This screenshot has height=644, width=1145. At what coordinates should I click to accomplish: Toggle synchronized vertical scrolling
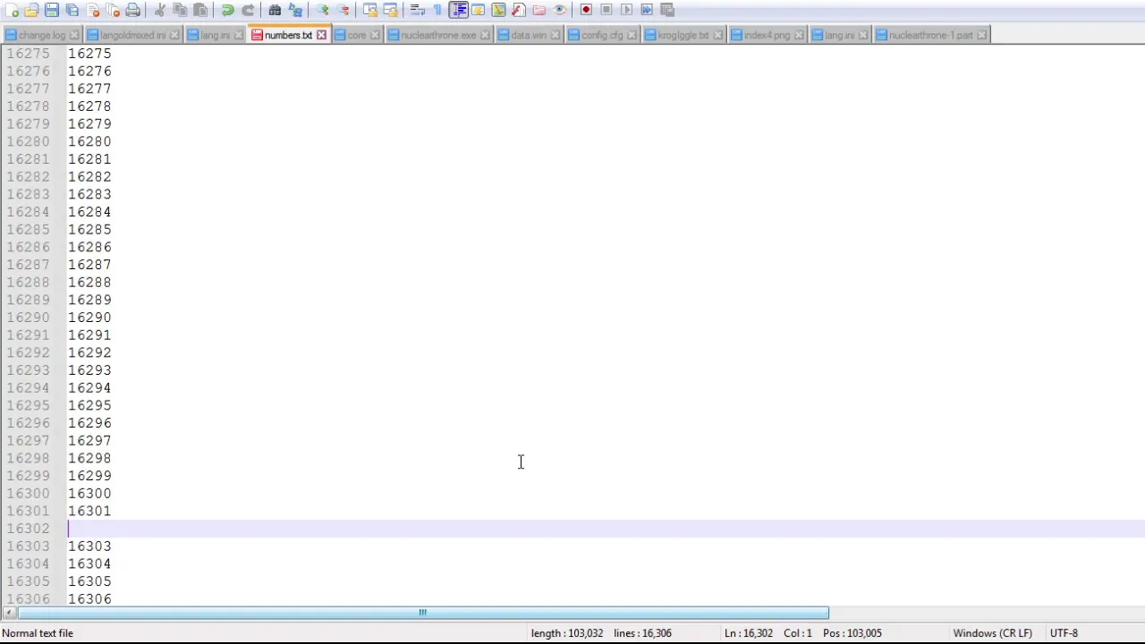370,10
